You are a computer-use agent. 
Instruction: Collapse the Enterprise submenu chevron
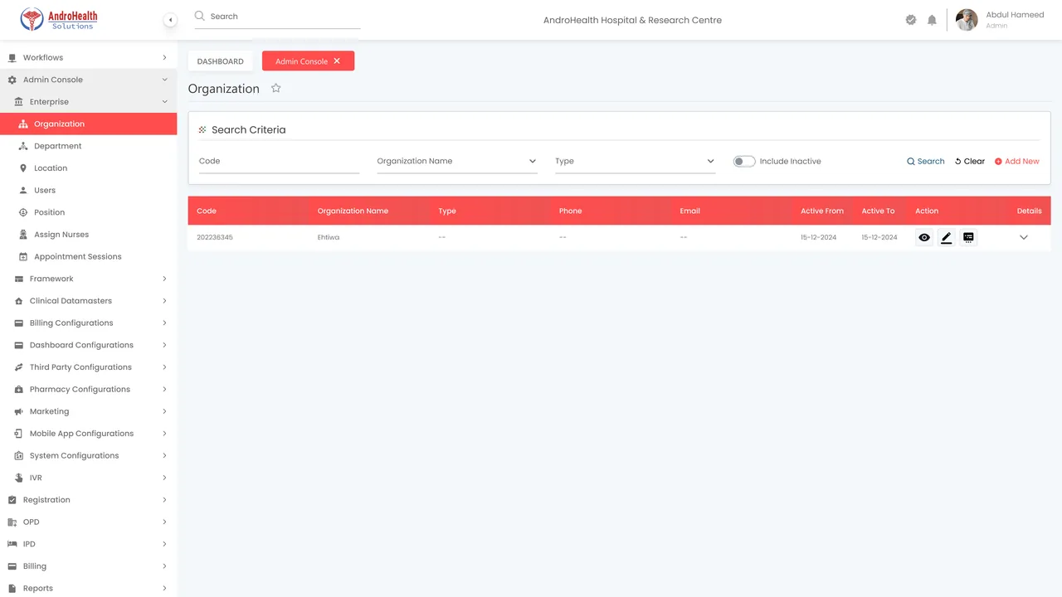coord(164,102)
